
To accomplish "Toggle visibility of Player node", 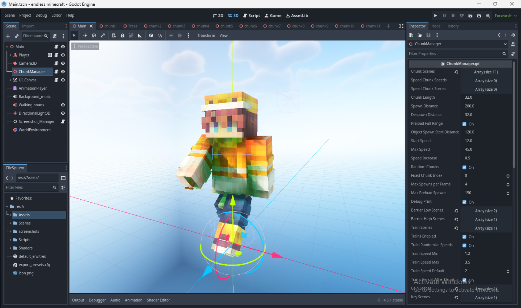I will (x=63, y=55).
